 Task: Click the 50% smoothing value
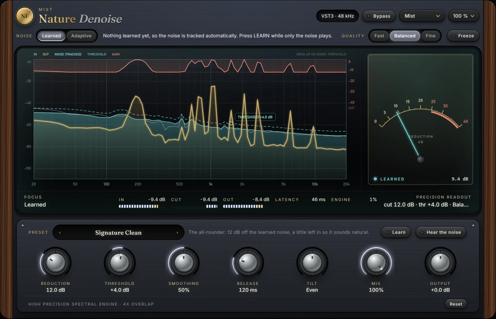pos(184,290)
